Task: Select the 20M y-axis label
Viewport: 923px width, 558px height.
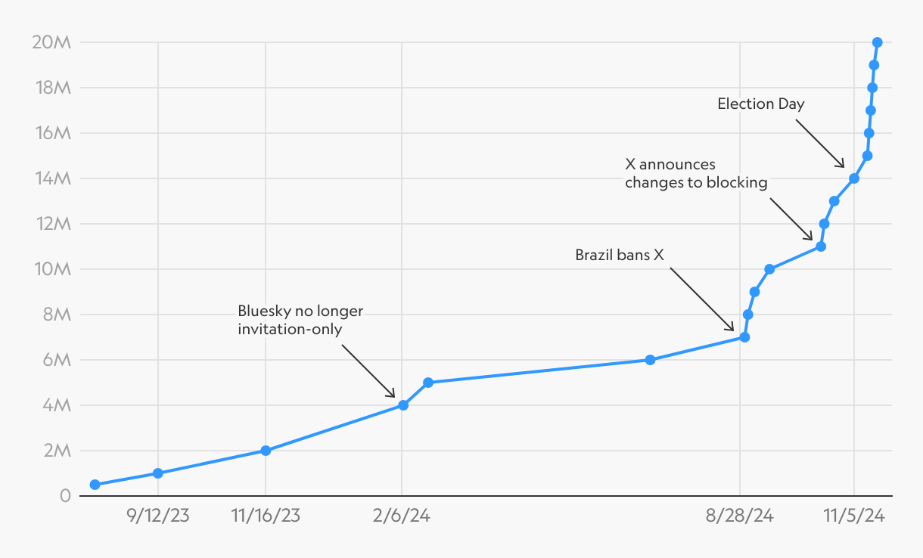Action: click(x=52, y=42)
